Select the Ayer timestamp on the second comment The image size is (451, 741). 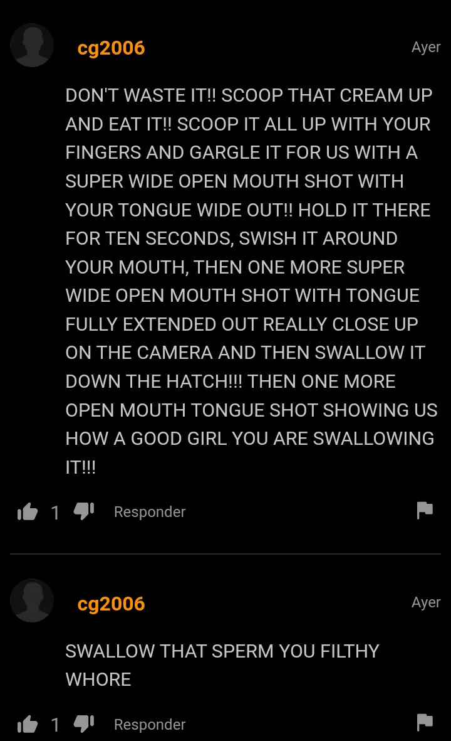coord(426,602)
